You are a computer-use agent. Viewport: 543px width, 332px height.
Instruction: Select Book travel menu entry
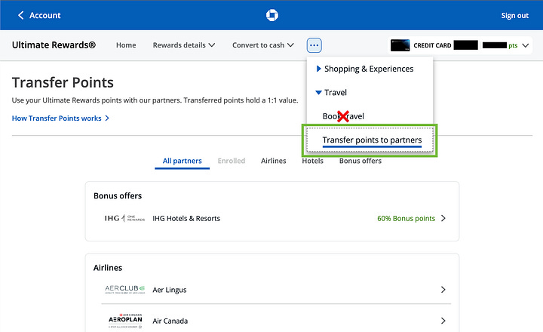pyautogui.click(x=343, y=116)
